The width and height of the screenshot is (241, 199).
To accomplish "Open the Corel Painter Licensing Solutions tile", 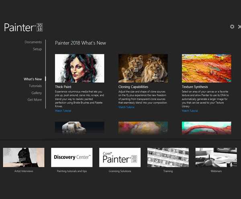I will 120,158.
